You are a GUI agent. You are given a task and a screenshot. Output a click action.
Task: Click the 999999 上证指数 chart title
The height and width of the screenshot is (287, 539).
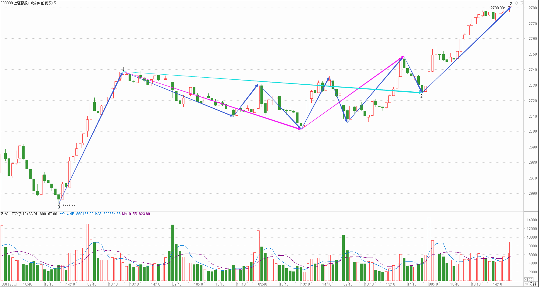coord(26,3)
